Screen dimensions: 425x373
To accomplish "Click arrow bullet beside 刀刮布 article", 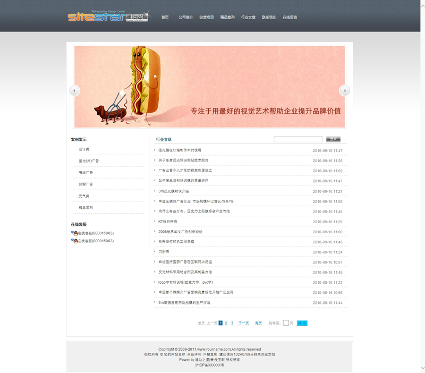I will pyautogui.click(x=155, y=251).
